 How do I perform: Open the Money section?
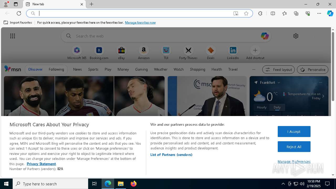pyautogui.click(x=123, y=69)
